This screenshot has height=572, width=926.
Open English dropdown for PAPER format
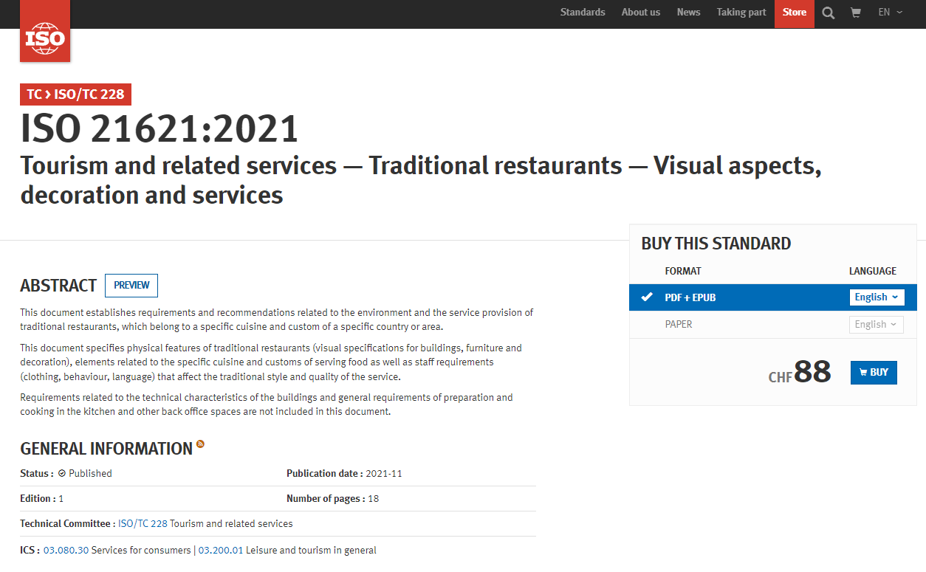click(876, 324)
